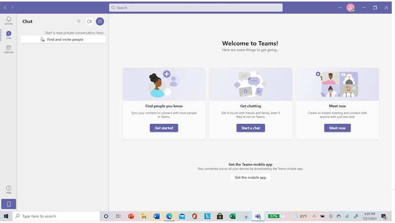This screenshot has width=395, height=223.
Task: Click Find and invite people
Action: (63, 39)
